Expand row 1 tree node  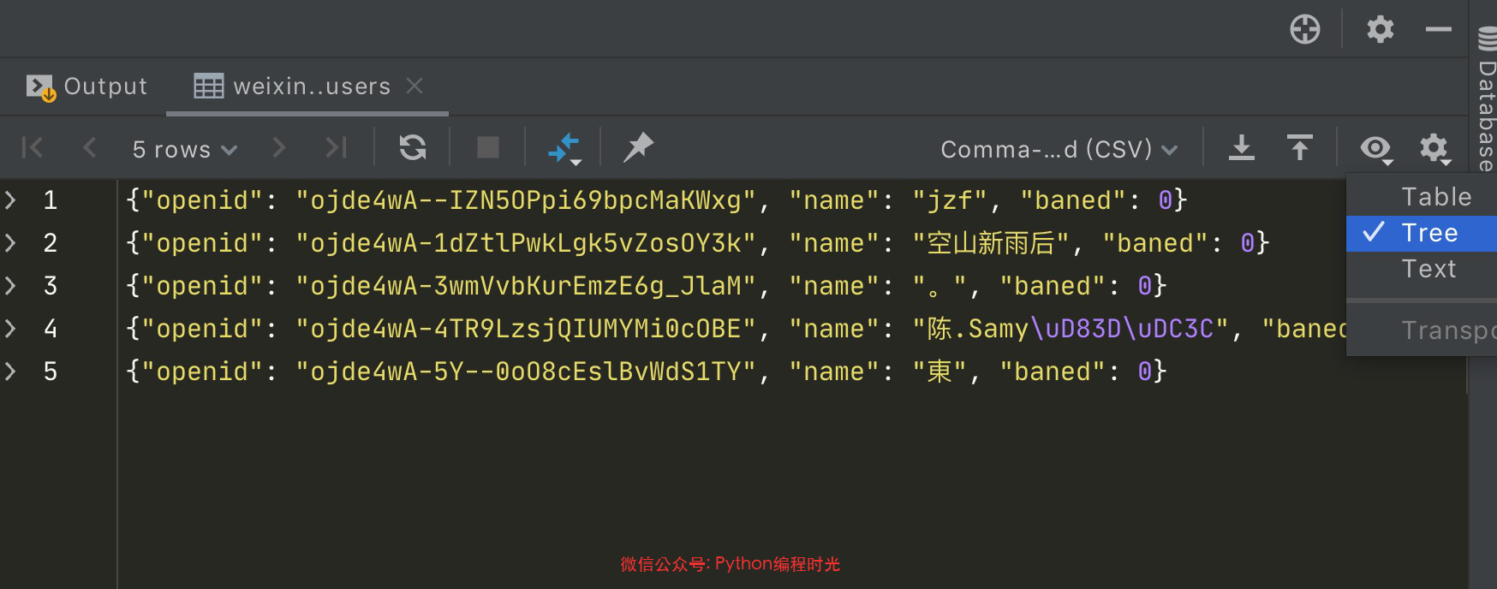11,200
